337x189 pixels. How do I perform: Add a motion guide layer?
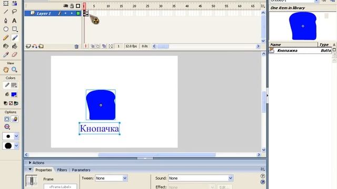(x=35, y=46)
